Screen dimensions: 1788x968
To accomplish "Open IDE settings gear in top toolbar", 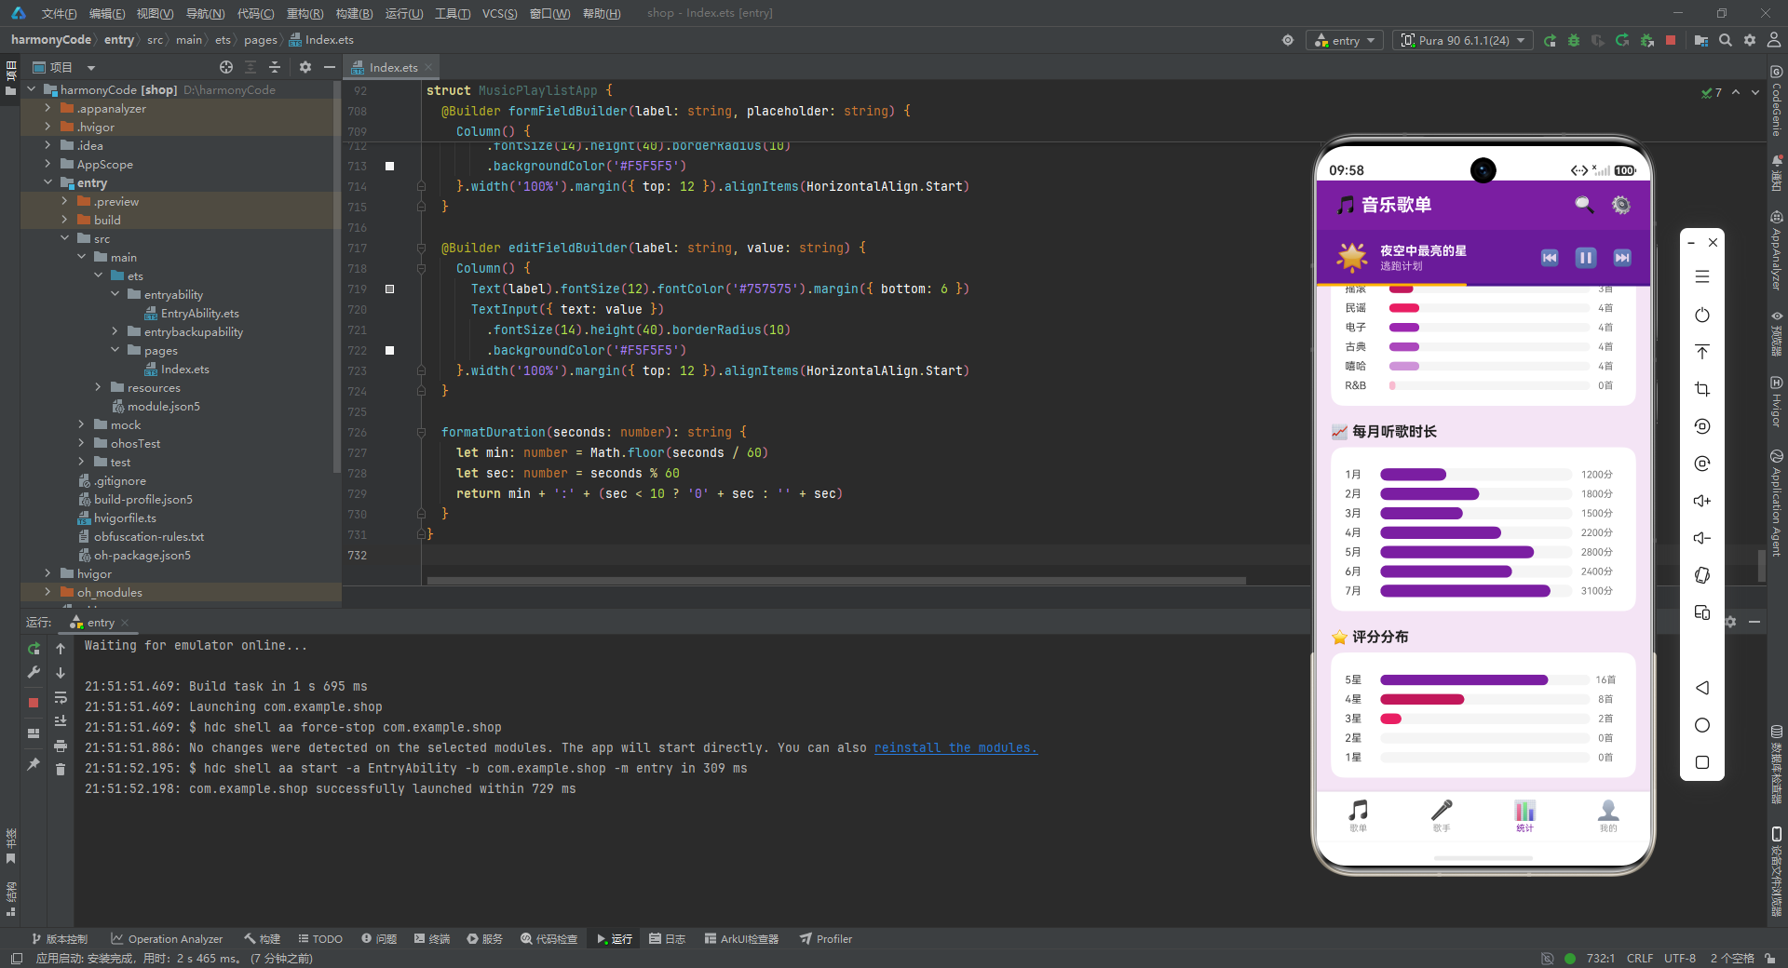I will click(x=1750, y=40).
